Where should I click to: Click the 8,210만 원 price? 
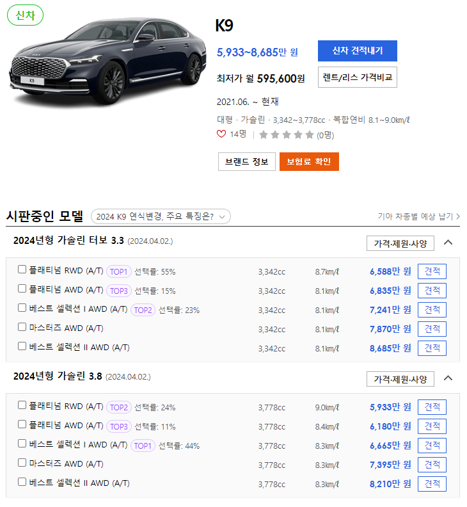click(x=390, y=484)
